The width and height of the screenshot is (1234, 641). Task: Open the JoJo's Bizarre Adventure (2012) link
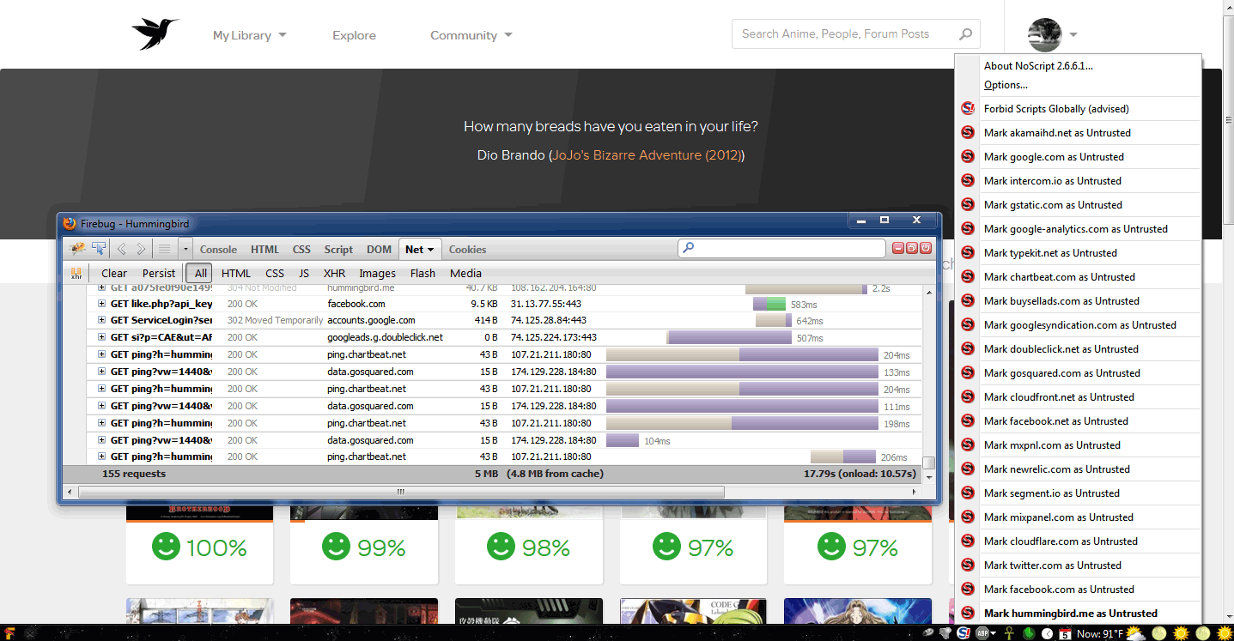point(647,155)
